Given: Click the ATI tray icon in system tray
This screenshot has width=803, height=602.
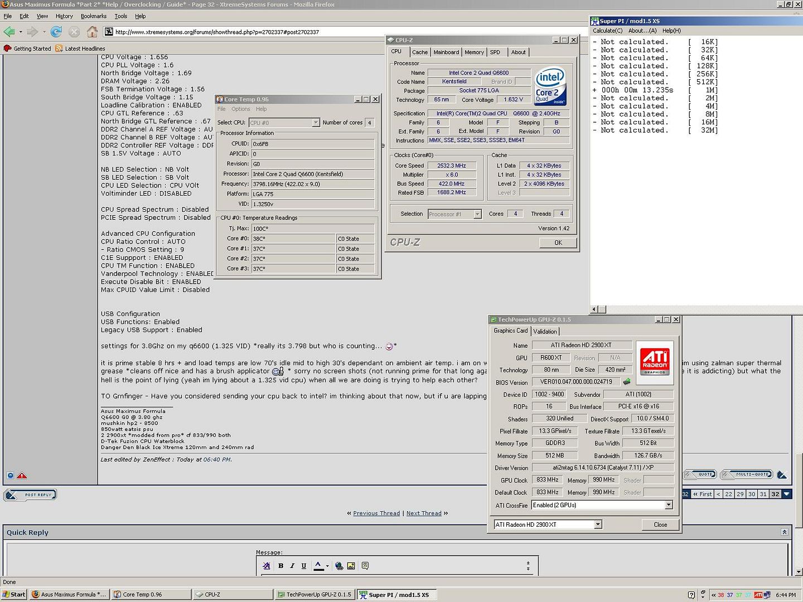Looking at the screenshot, I should click(758, 595).
